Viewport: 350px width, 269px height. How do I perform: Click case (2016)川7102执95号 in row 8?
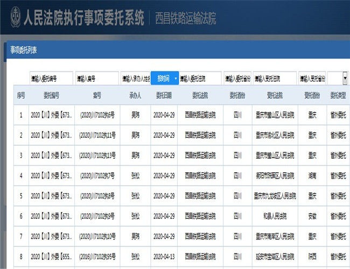click(x=97, y=256)
